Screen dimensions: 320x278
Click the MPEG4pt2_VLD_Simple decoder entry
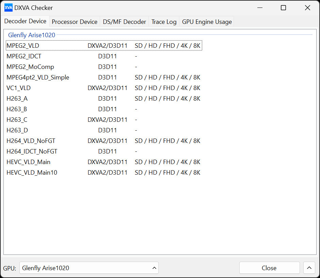click(x=38, y=77)
